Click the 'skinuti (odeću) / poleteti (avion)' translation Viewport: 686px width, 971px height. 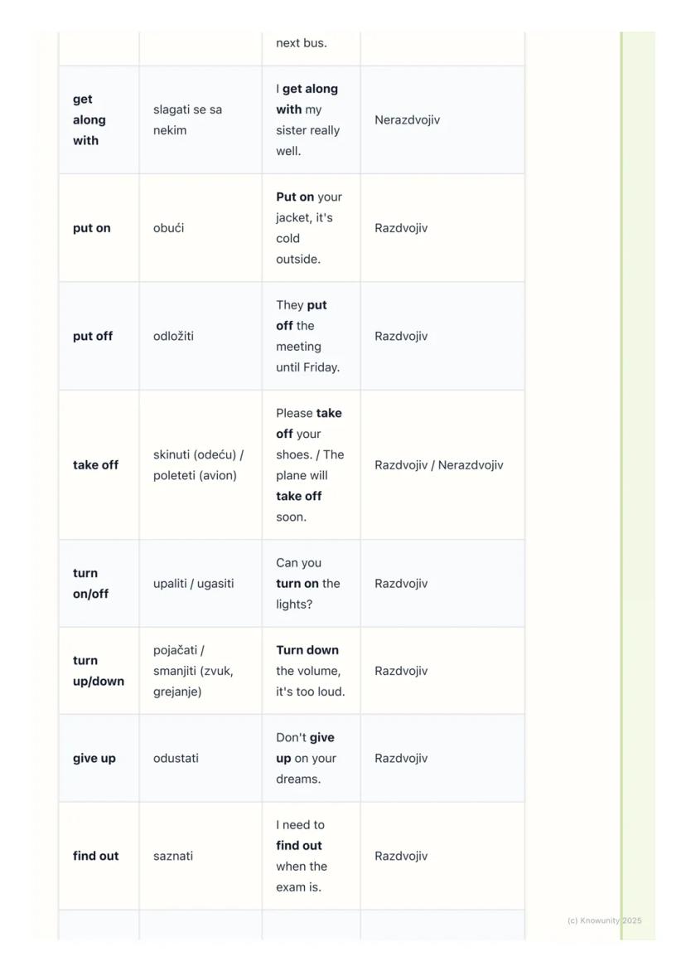(x=198, y=465)
